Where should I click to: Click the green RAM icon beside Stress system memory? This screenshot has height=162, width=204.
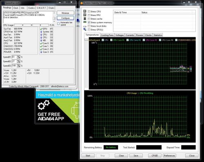point(85,22)
